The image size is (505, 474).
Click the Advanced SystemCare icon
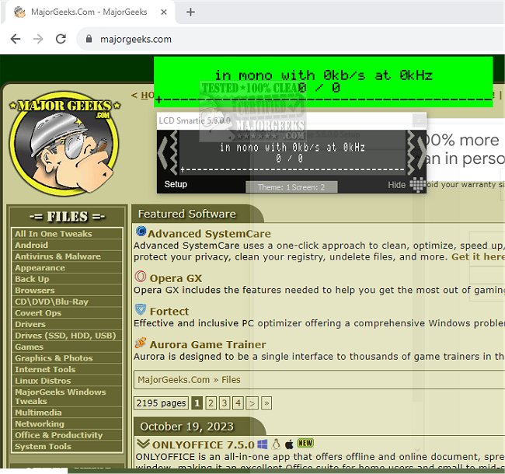pos(141,232)
